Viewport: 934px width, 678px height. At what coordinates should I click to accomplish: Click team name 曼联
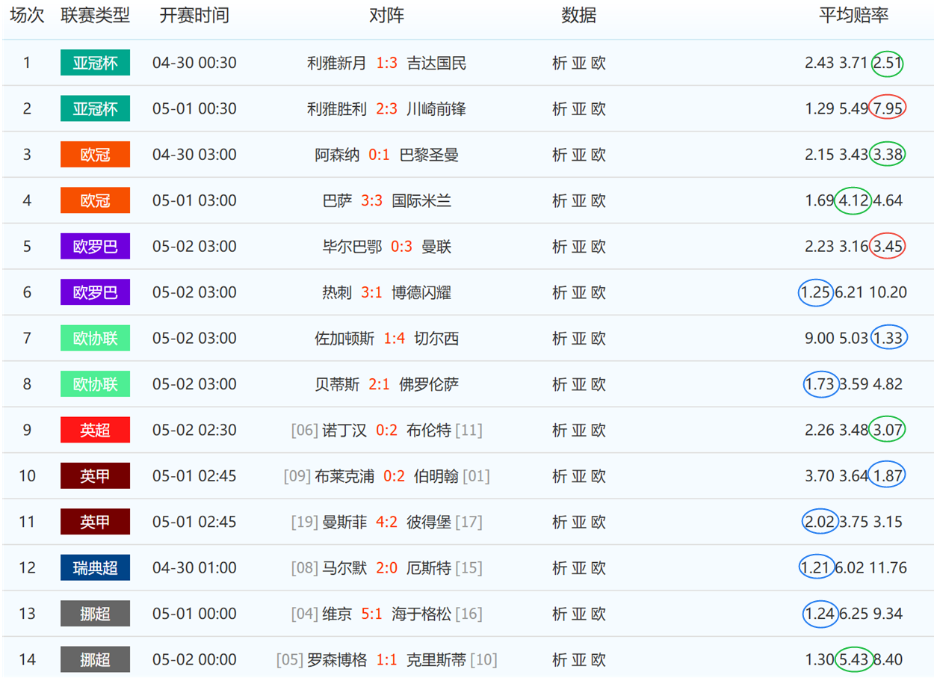tap(436, 247)
